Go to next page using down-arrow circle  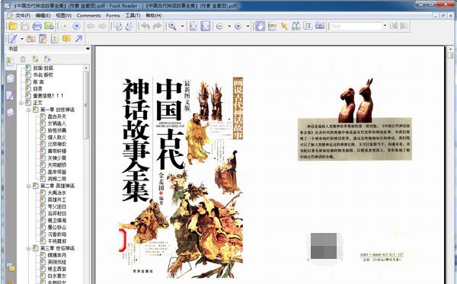[76, 27]
